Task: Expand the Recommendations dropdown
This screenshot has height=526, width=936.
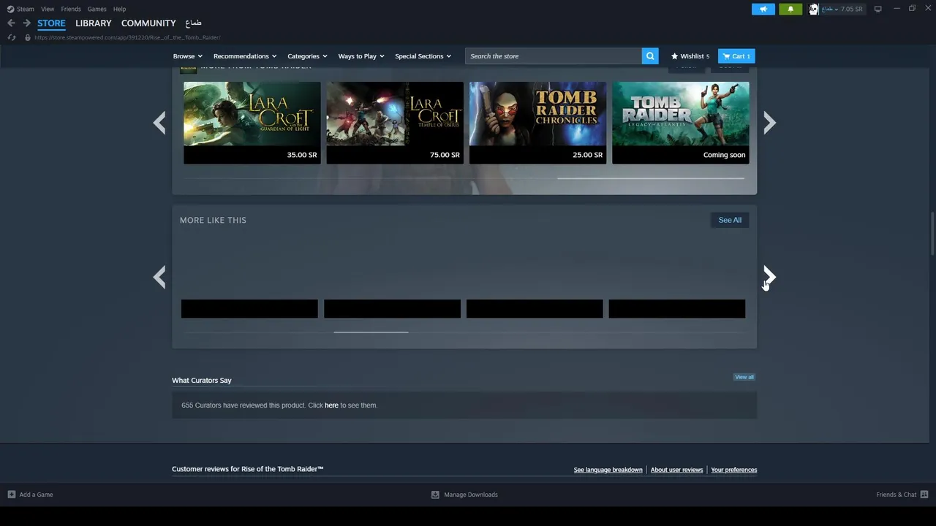Action: 245,56
